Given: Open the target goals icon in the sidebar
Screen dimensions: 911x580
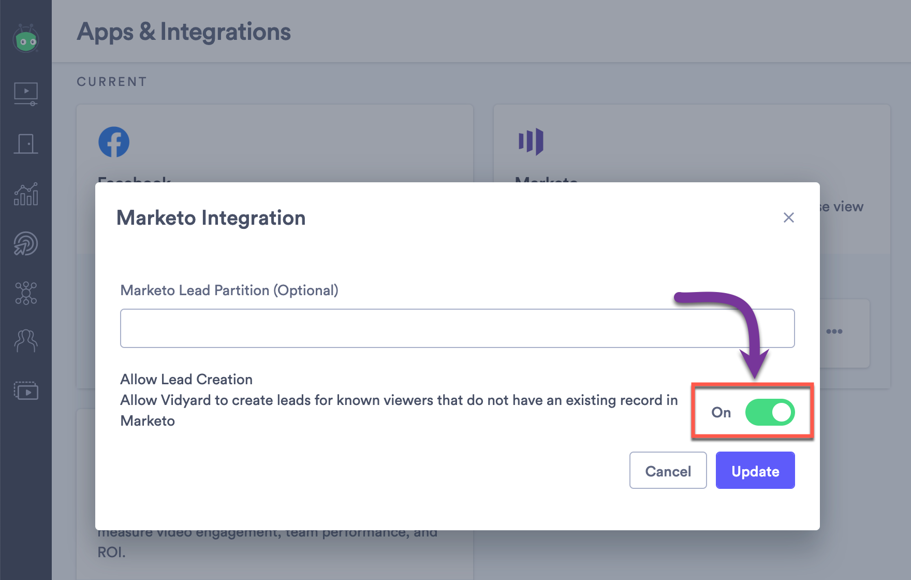Looking at the screenshot, I should point(26,243).
